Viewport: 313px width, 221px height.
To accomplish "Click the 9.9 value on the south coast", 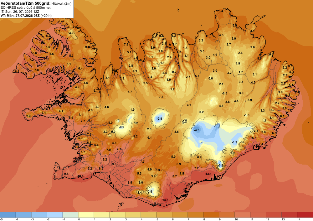I will click(156, 204).
